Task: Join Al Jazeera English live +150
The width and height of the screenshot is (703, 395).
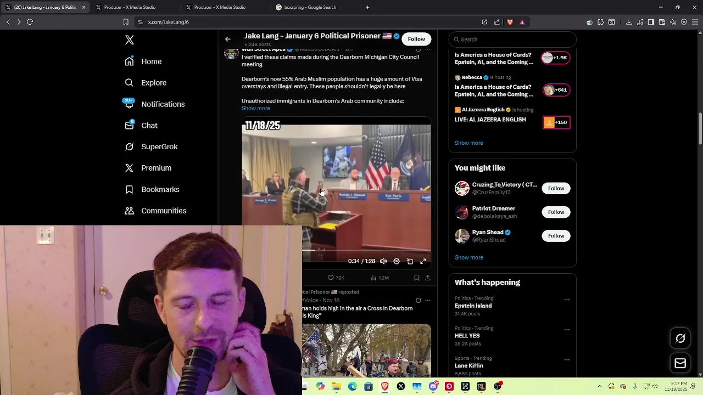Action: point(556,122)
